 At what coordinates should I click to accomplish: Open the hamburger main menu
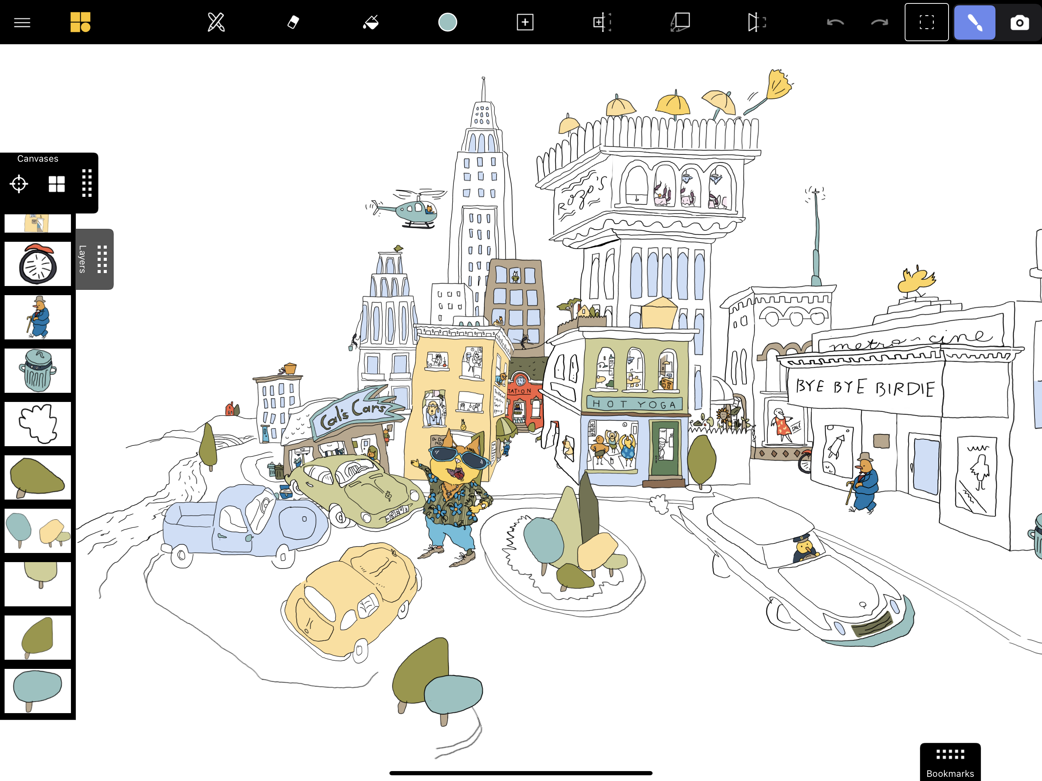point(22,22)
